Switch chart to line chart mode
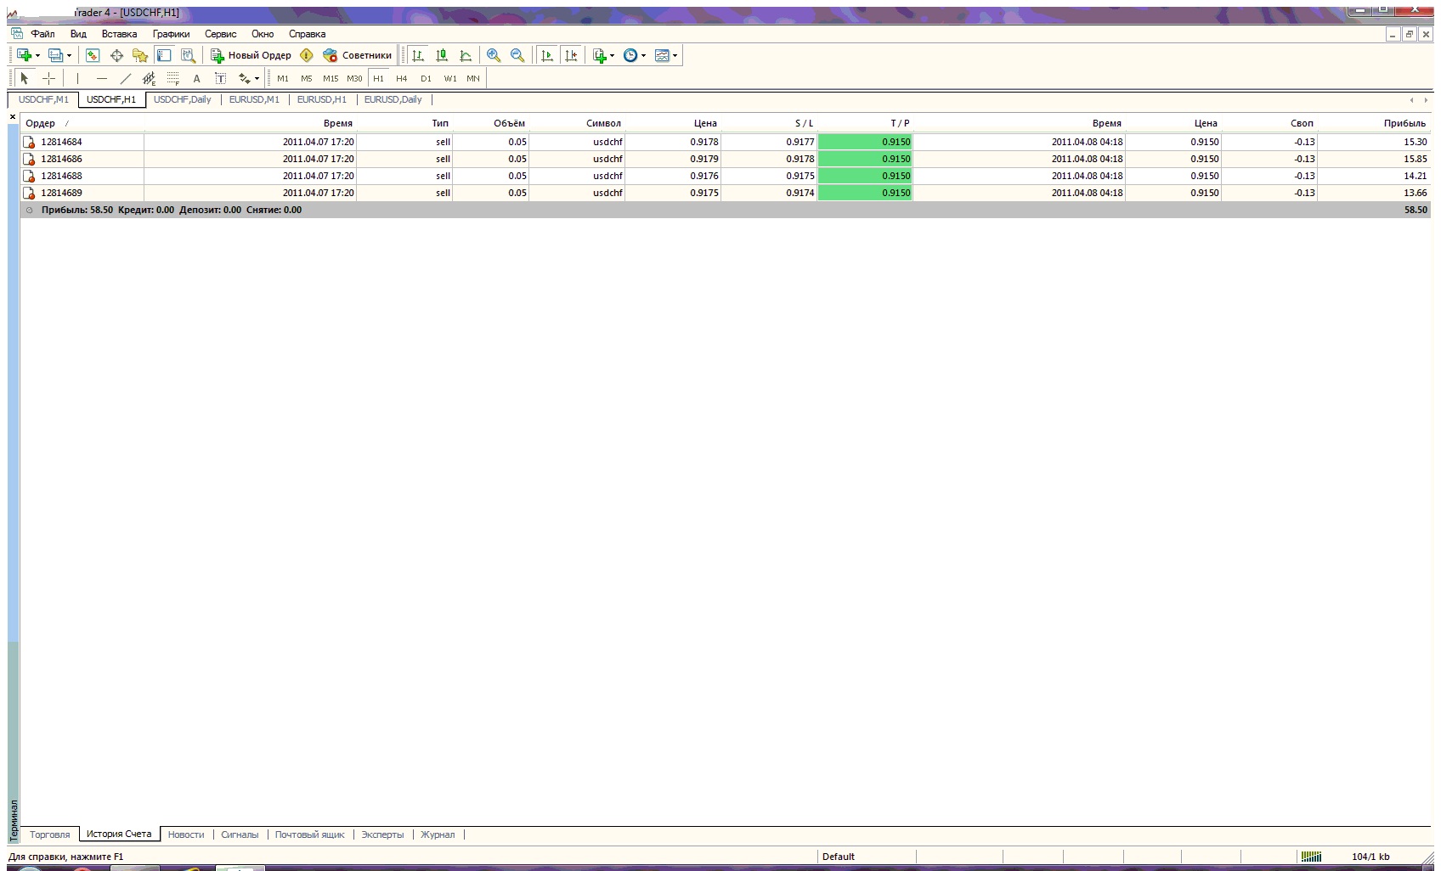1441x871 pixels. pos(466,55)
